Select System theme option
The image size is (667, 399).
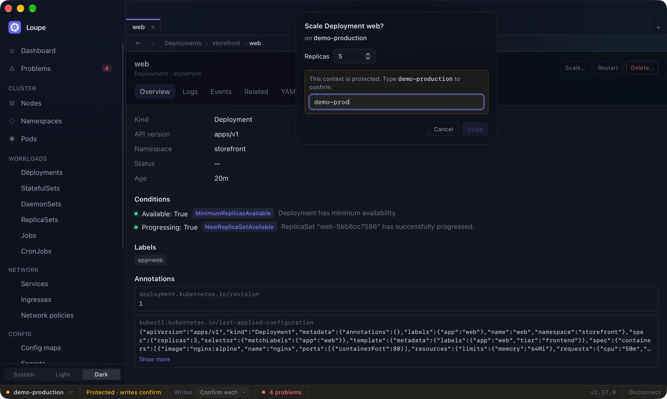[x=24, y=374]
